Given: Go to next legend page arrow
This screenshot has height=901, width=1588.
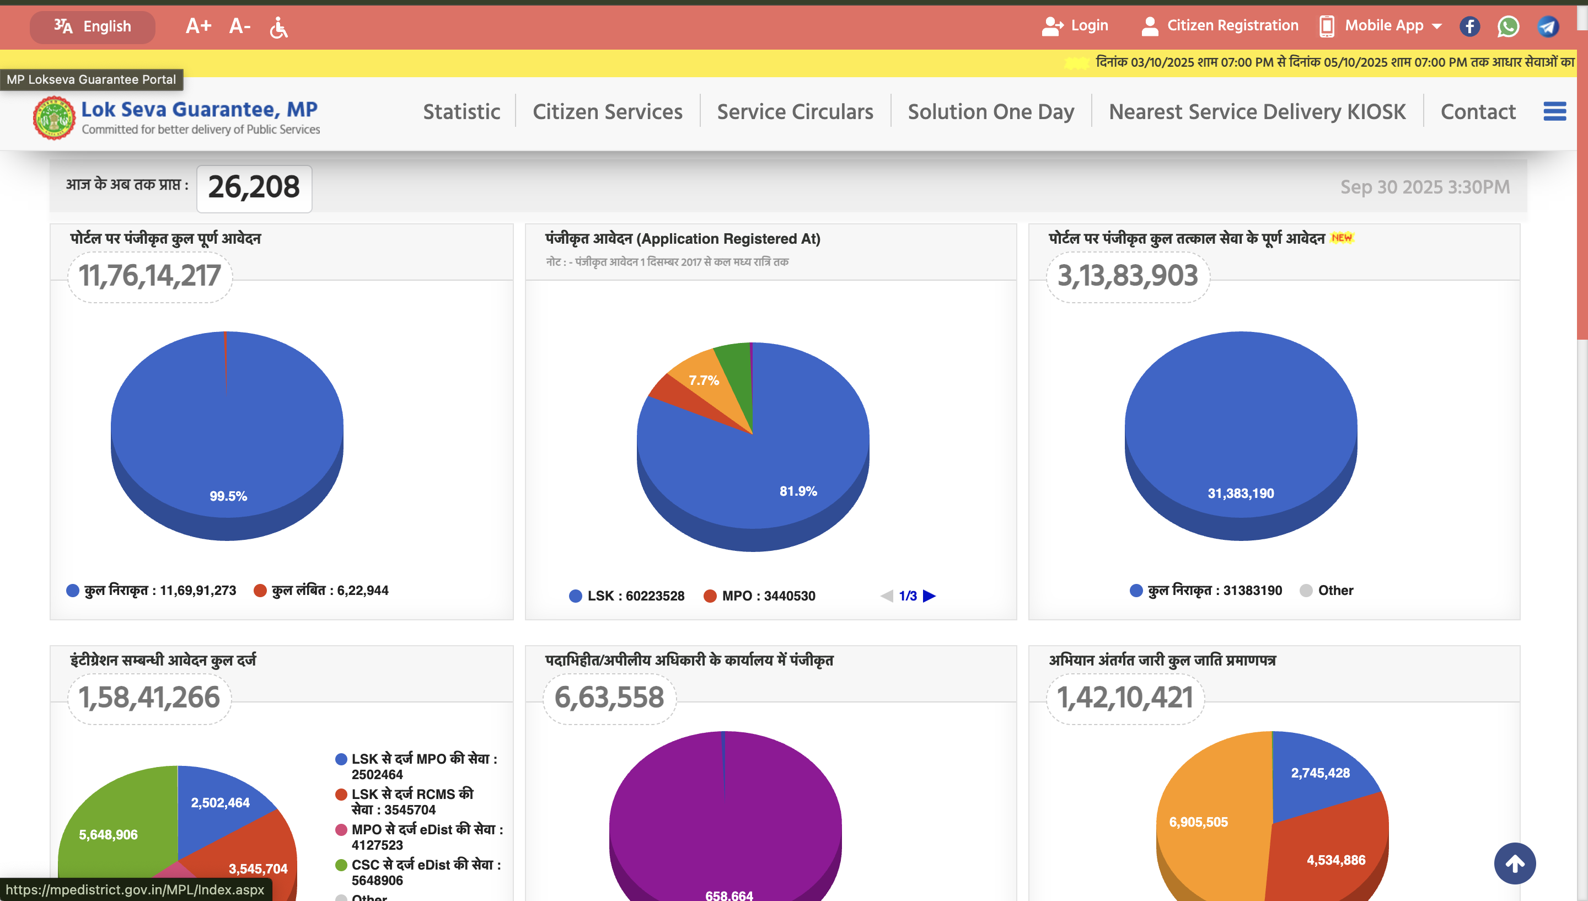Looking at the screenshot, I should pyautogui.click(x=929, y=596).
